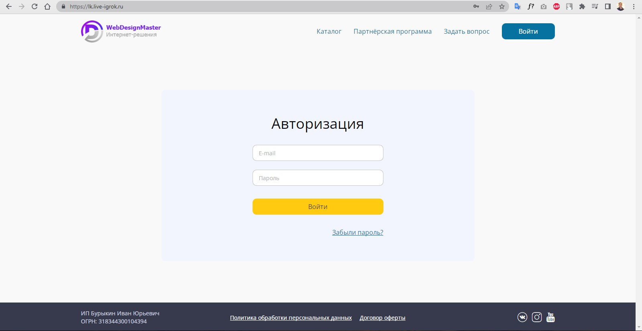642x331 pixels.
Task: Open the Chrome profile avatar
Action: coord(621,6)
